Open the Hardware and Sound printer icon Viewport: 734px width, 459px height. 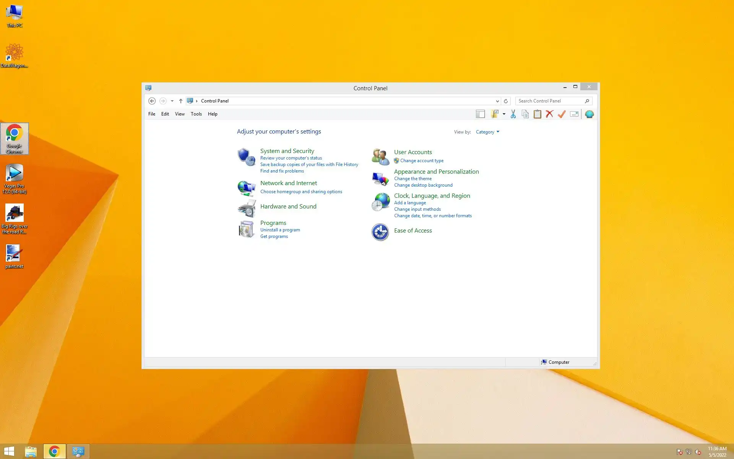coord(247,208)
